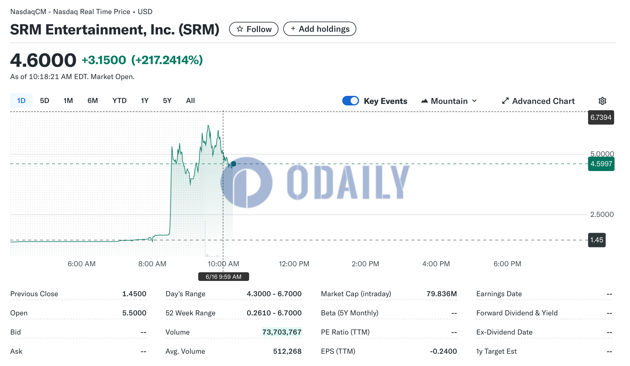Select the 5Y chart range
This screenshot has width=630, height=366.
(167, 101)
